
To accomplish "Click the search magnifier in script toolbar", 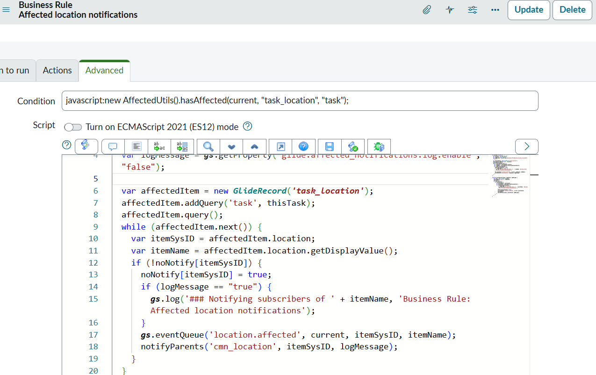I will [208, 146].
